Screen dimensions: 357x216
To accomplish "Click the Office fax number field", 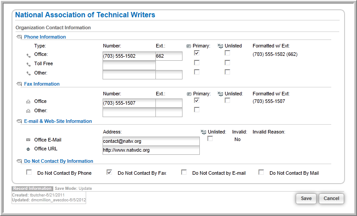I will (129, 103).
